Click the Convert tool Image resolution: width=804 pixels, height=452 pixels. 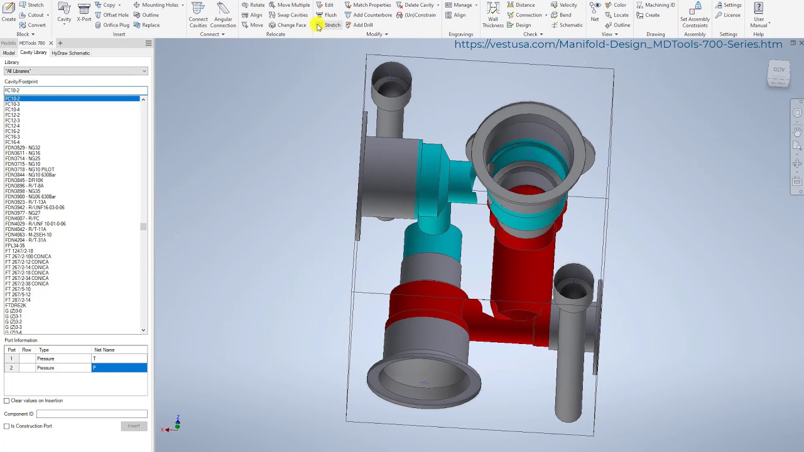point(32,25)
